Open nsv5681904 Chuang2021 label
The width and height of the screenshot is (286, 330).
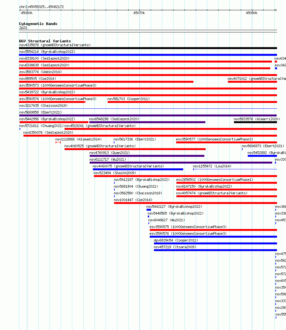[136, 186]
